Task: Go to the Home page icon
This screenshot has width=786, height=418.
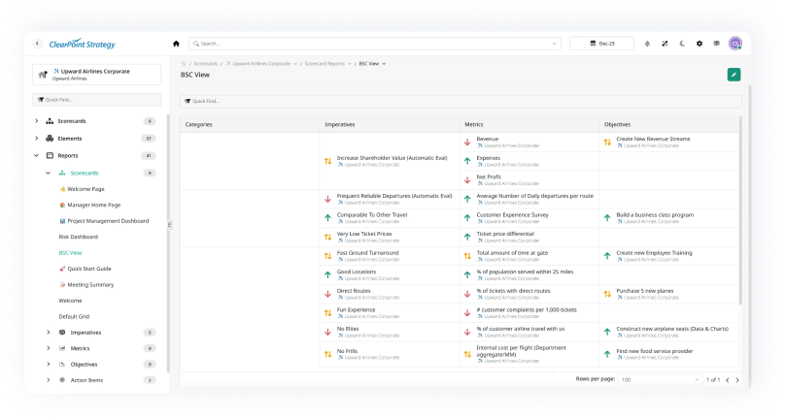Action: (176, 44)
